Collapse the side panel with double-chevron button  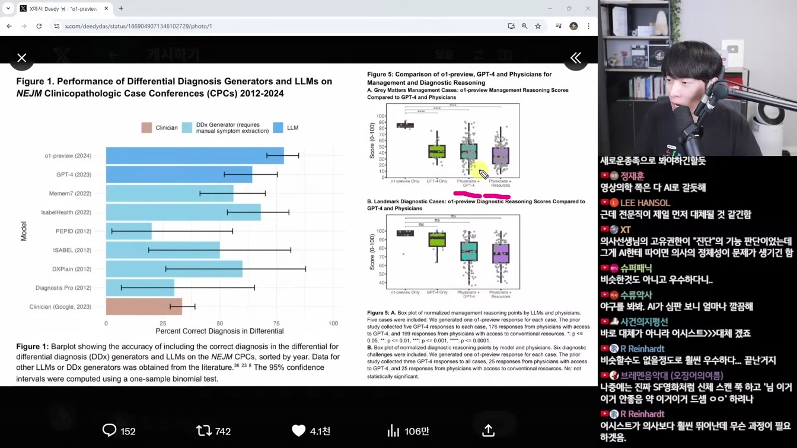click(576, 57)
